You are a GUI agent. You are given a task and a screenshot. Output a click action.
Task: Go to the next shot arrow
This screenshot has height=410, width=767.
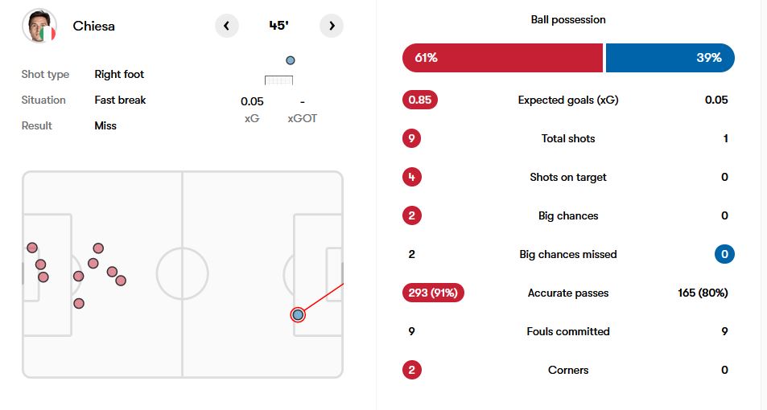click(332, 26)
